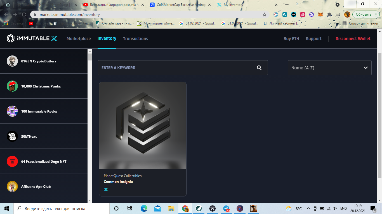Click the Affluent Ape Club avatar icon
This screenshot has width=382, height=214.
click(x=12, y=186)
